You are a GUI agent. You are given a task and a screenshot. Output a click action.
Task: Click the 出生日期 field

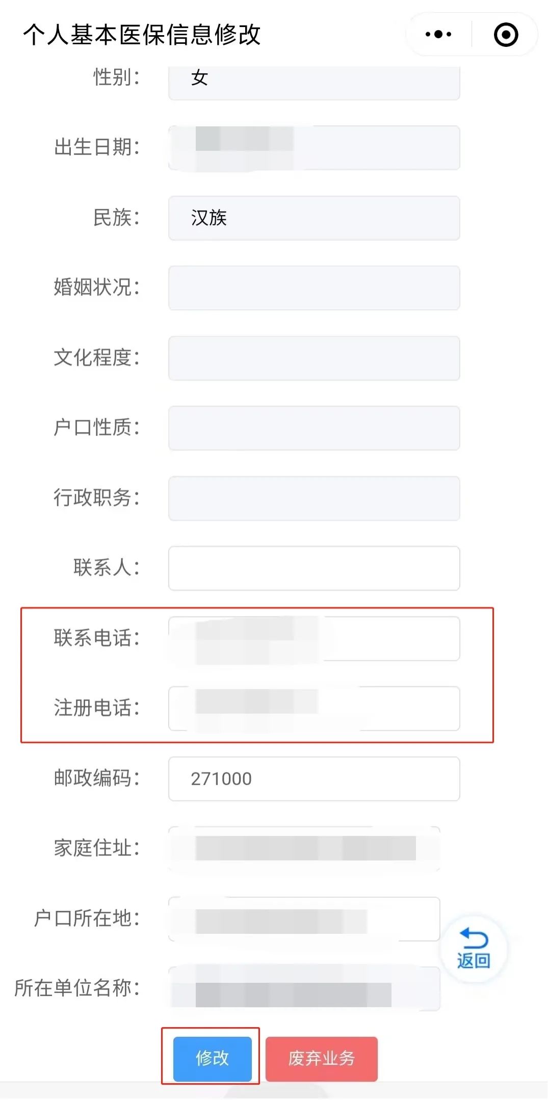point(314,148)
